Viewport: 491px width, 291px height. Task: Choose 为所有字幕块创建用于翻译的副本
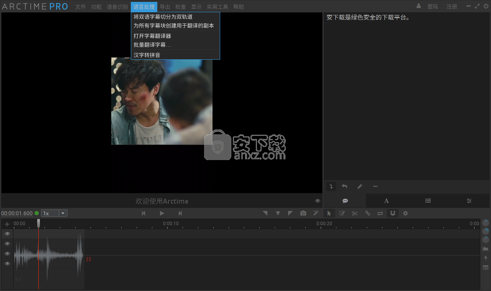[x=175, y=26]
